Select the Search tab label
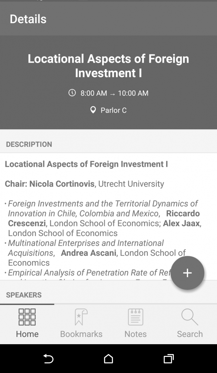Image resolution: width=217 pixels, height=373 pixels. point(190,334)
